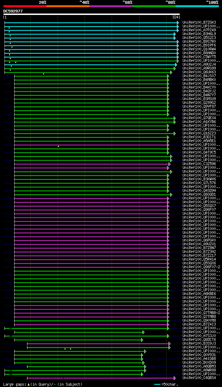Click the UniRef100_C5WYT5 label
The width and height of the screenshot is (222, 387).
(199, 57)
